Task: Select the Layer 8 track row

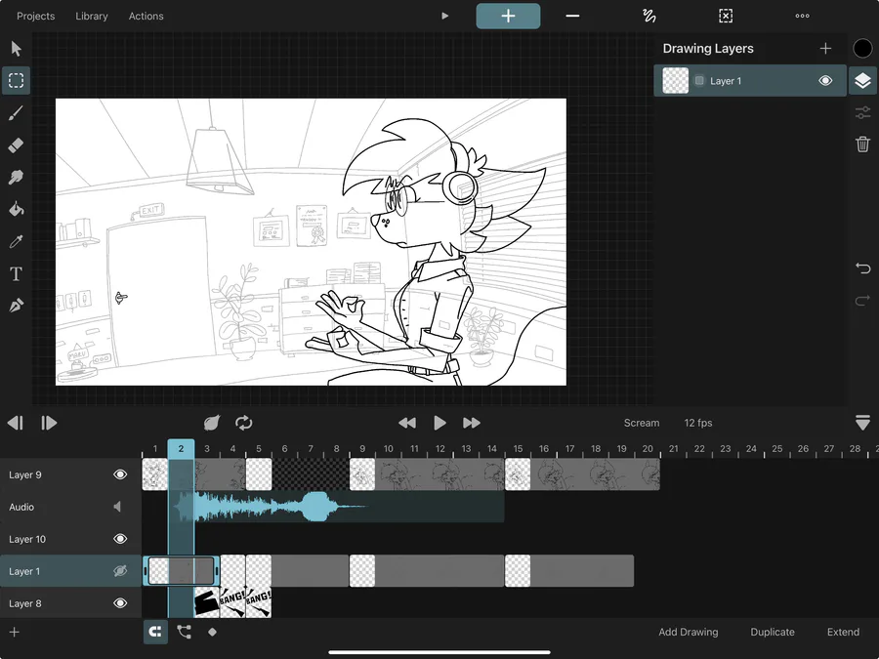Action: point(70,603)
